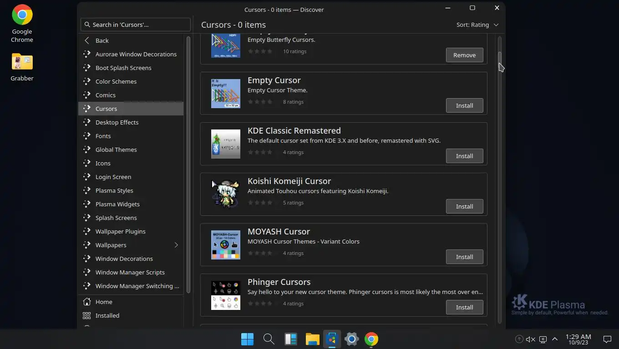Launch Chrome from the taskbar
This screenshot has height=349, width=619.
click(x=371, y=339)
